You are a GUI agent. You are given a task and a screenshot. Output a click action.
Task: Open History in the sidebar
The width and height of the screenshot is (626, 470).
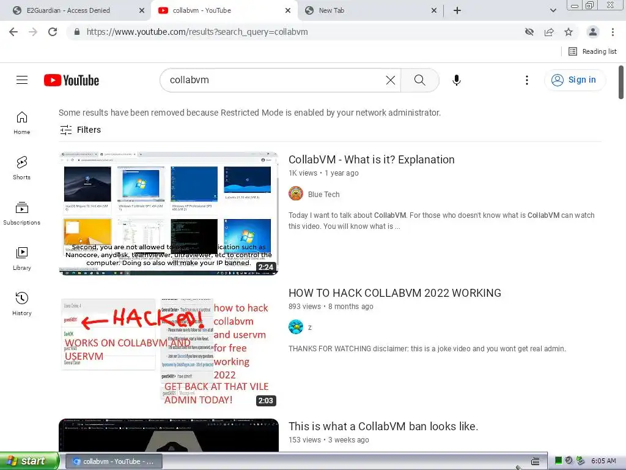[22, 304]
